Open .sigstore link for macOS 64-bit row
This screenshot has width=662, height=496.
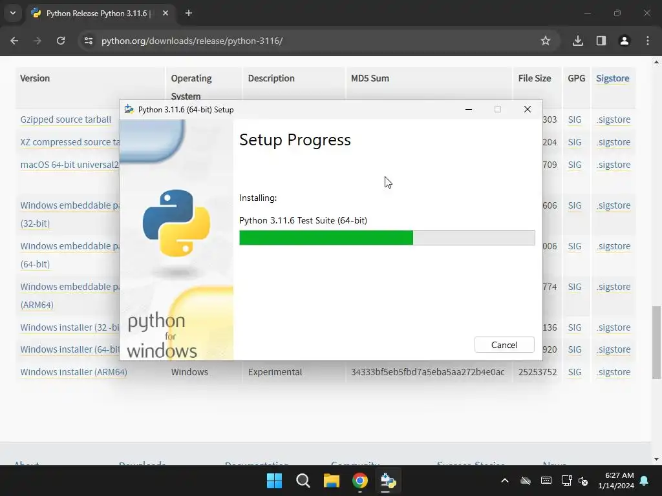(x=614, y=165)
